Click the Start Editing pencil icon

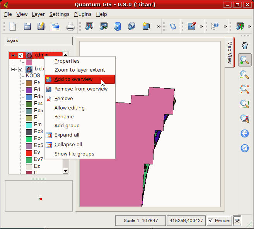pyautogui.click(x=192, y=26)
